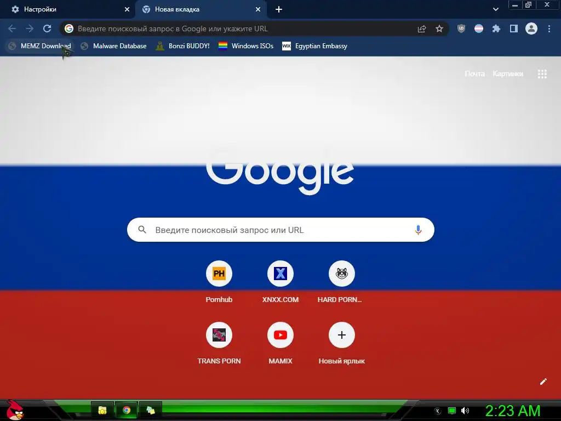Open the Bonzi BUDDY! bookmark
The image size is (561, 421).
coord(183,46)
